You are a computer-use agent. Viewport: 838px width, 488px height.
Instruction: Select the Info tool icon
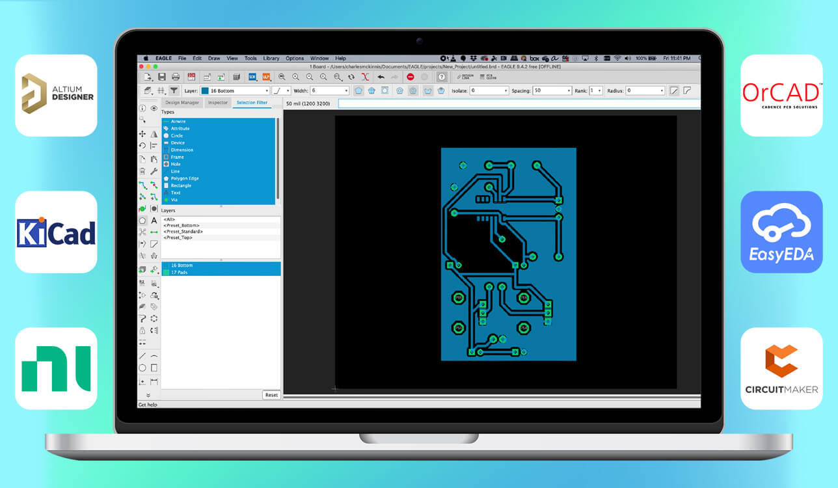click(142, 109)
